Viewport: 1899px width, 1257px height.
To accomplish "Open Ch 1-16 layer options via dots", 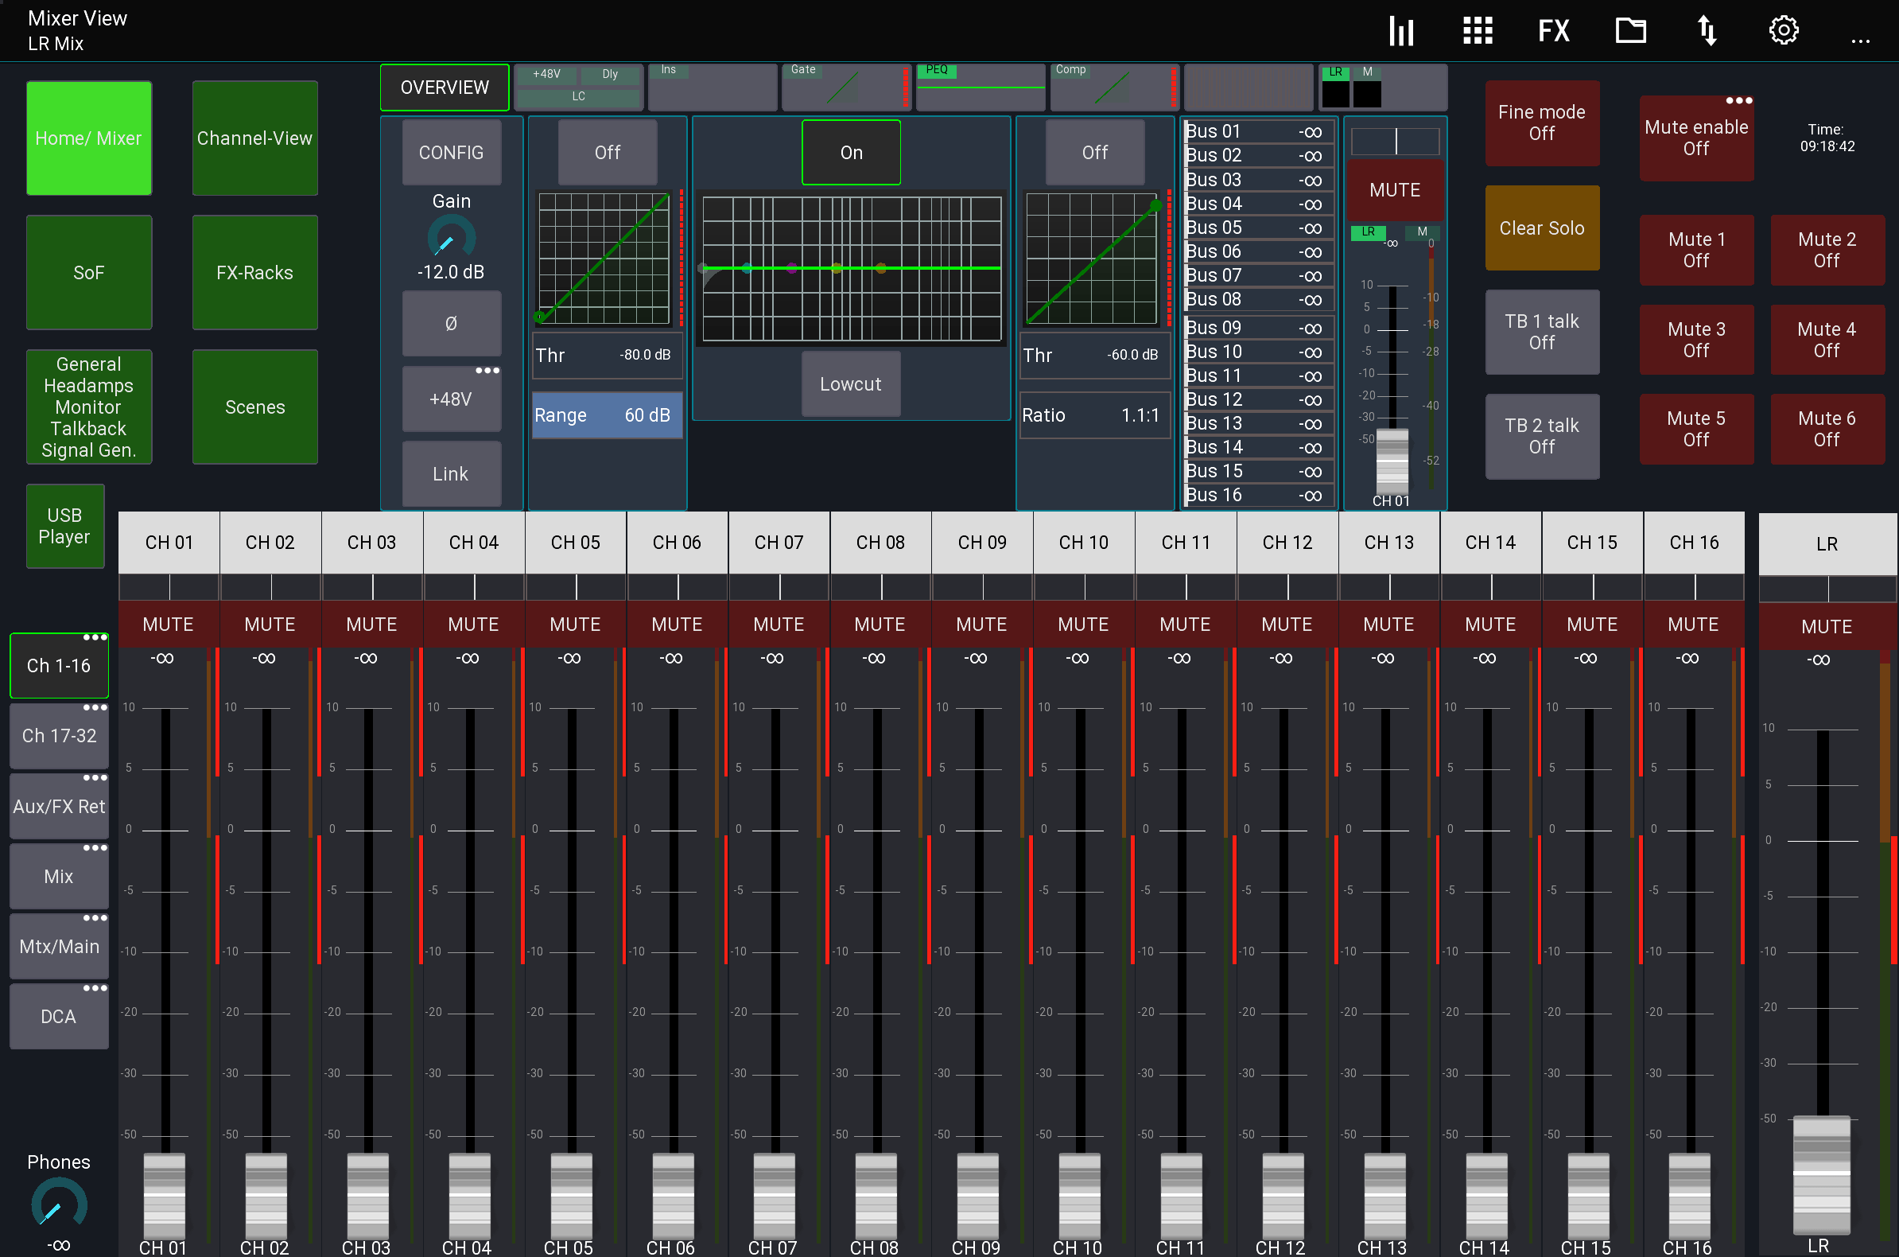I will (x=96, y=637).
